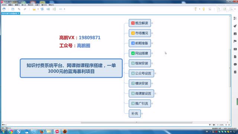
Task: Open the Task info clipboard panel
Action: [235, 72]
